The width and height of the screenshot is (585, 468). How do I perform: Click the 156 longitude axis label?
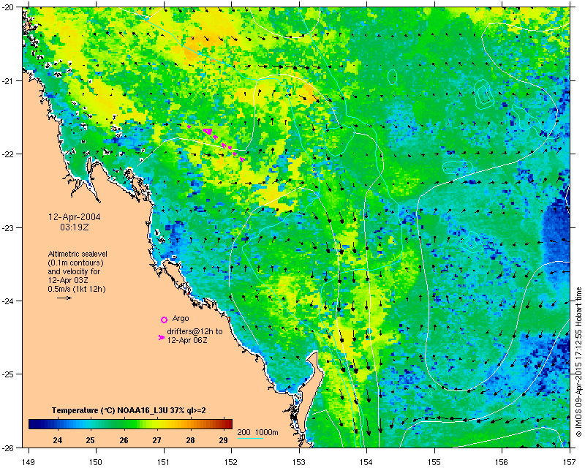point(502,462)
